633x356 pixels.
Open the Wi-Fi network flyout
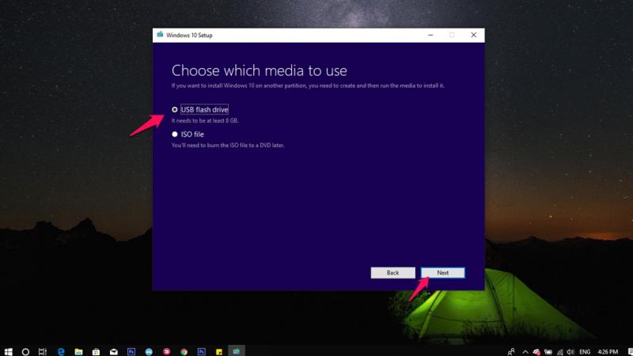tap(559, 350)
